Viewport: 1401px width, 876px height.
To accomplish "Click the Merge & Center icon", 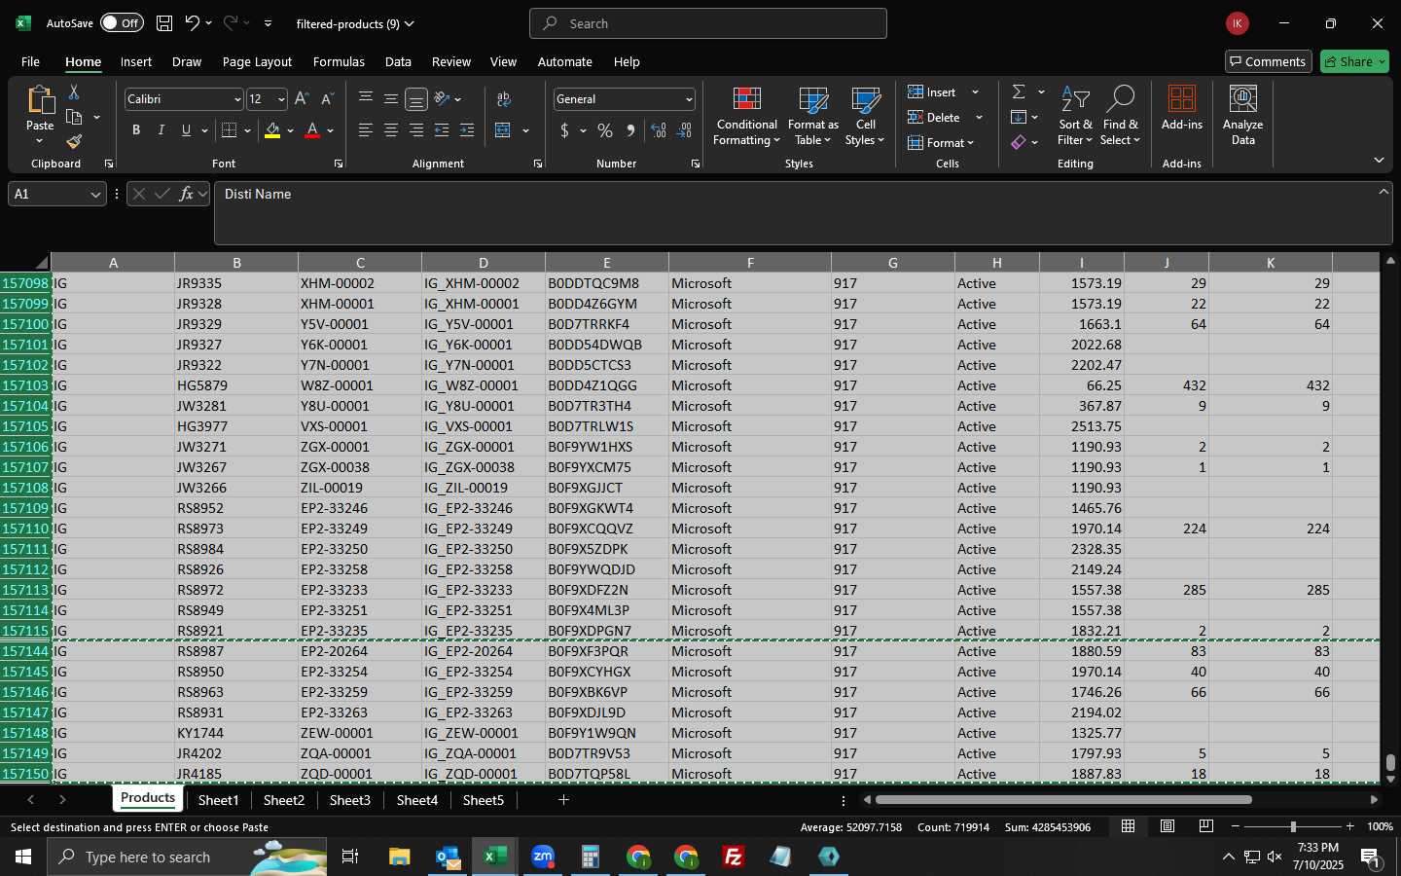I will (x=503, y=130).
